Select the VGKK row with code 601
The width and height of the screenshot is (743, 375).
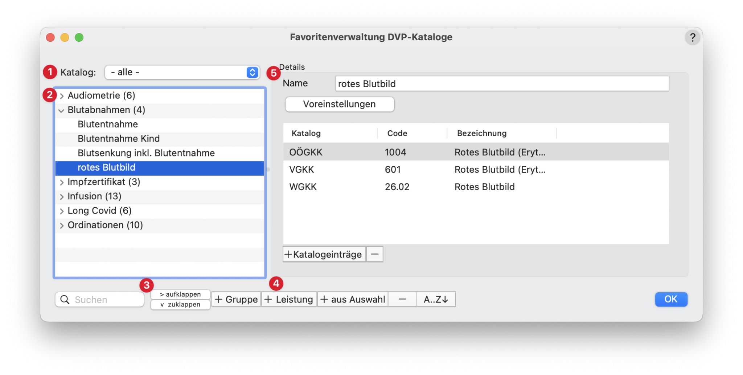(393, 170)
